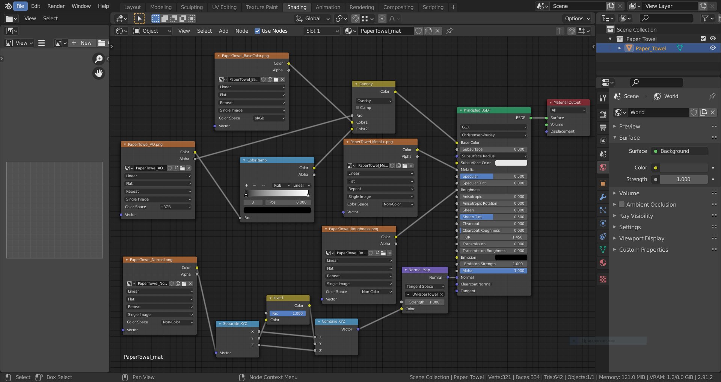Open the Object Data properties icon

point(603,249)
